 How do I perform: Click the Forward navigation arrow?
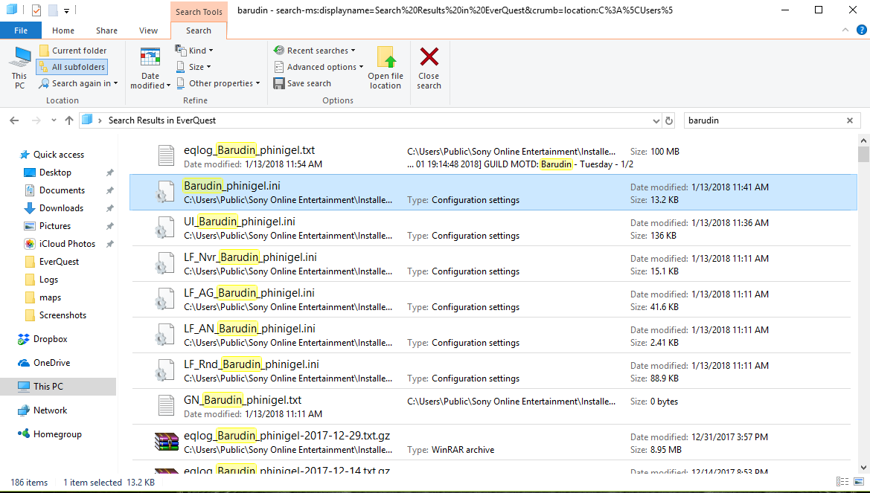point(36,120)
